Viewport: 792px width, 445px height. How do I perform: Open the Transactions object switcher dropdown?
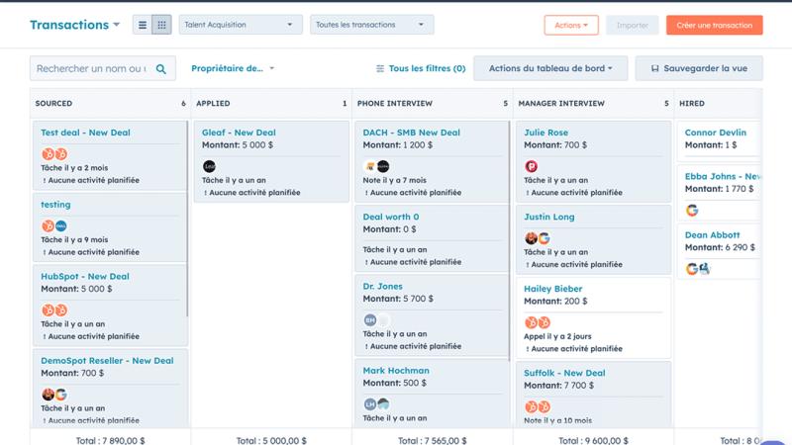pos(75,25)
